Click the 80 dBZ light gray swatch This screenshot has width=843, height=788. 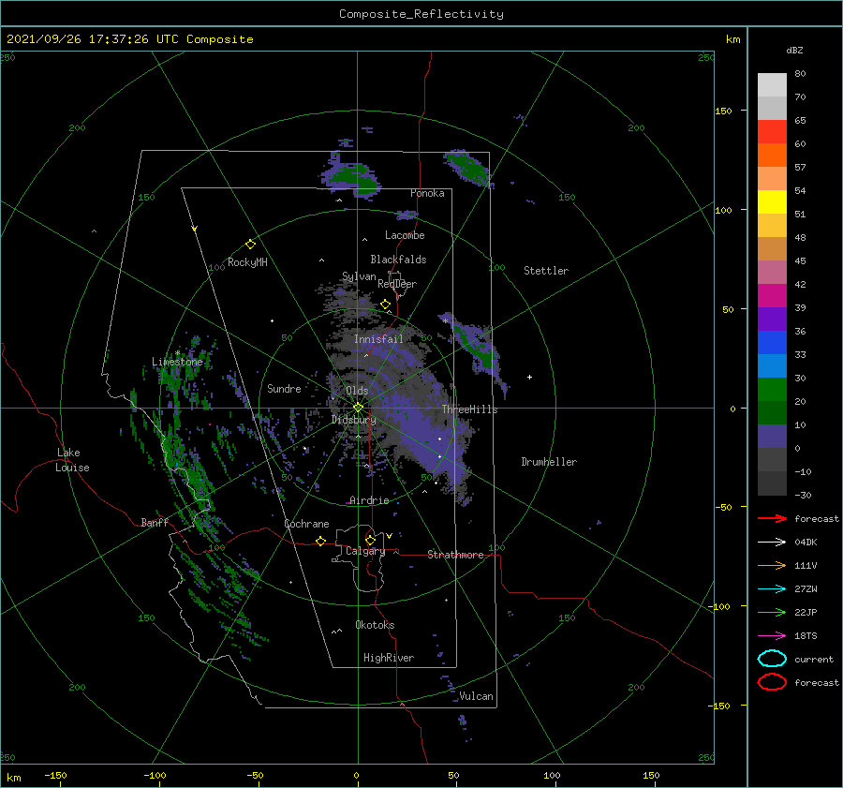point(772,85)
